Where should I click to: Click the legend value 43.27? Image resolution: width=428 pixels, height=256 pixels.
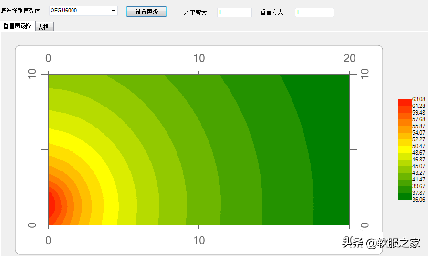pyautogui.click(x=419, y=173)
